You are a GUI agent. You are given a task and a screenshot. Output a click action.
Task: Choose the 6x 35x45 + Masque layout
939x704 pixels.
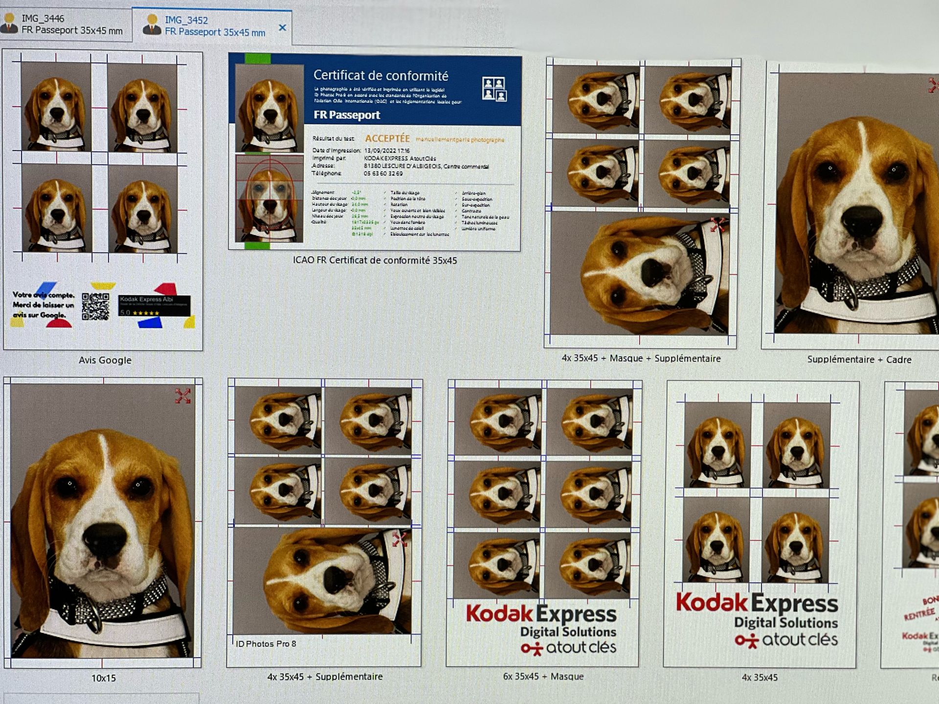point(543,523)
